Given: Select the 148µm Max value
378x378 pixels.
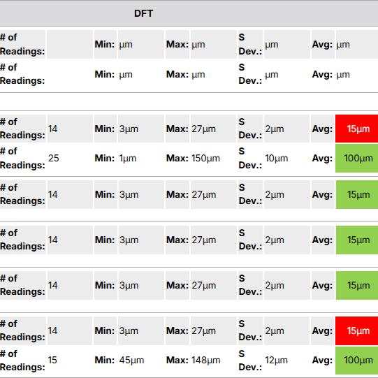Looking at the screenshot, I should [205, 360].
